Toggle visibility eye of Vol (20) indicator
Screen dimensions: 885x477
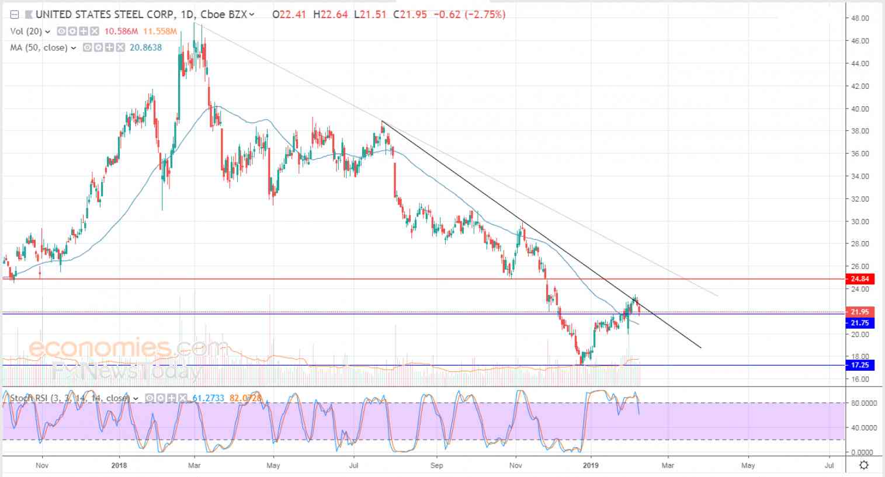(61, 32)
